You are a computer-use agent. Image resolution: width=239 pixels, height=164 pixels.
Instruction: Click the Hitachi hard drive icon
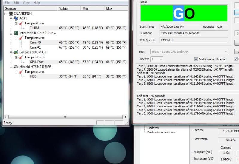point(16,67)
